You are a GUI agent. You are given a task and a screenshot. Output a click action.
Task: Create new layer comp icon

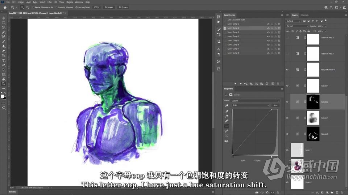[x=273, y=83]
